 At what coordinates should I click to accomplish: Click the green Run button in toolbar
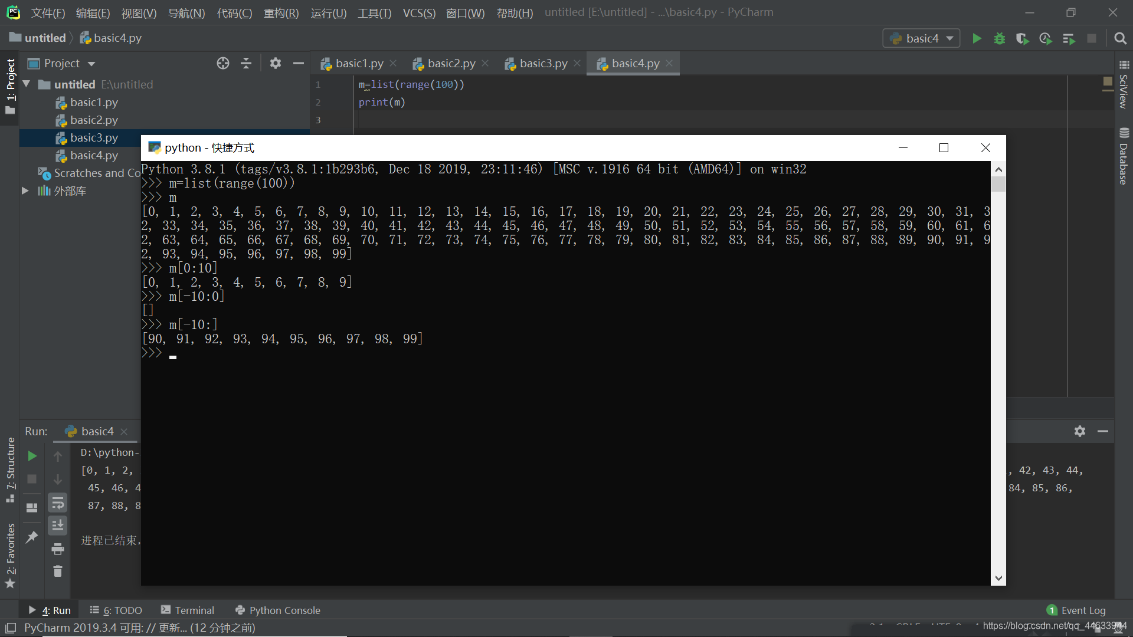977,39
